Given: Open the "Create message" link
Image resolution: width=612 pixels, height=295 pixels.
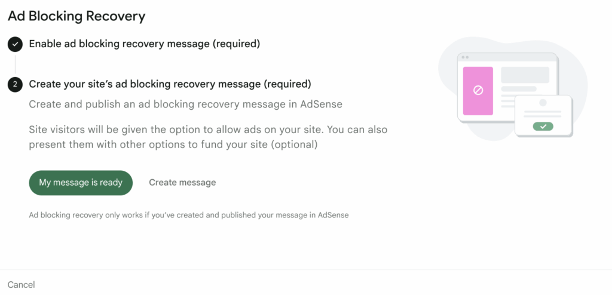Looking at the screenshot, I should tap(182, 183).
